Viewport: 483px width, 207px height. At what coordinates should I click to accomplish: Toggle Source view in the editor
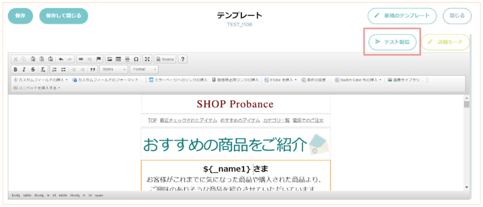pos(165,59)
